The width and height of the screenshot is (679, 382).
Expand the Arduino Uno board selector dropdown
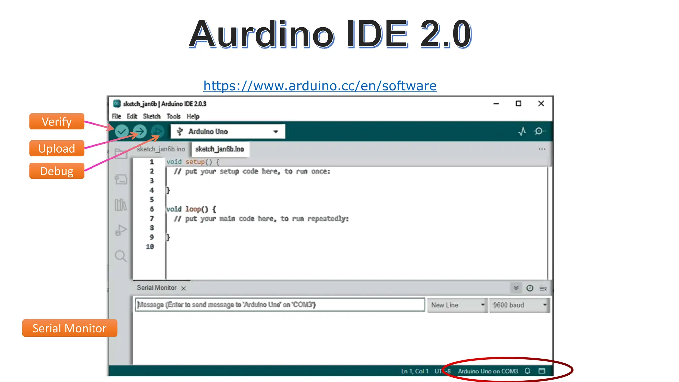[x=228, y=132]
